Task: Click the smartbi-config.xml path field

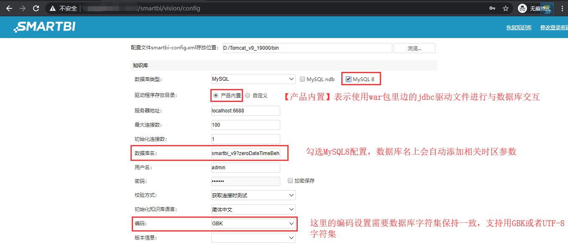Action: coord(307,48)
